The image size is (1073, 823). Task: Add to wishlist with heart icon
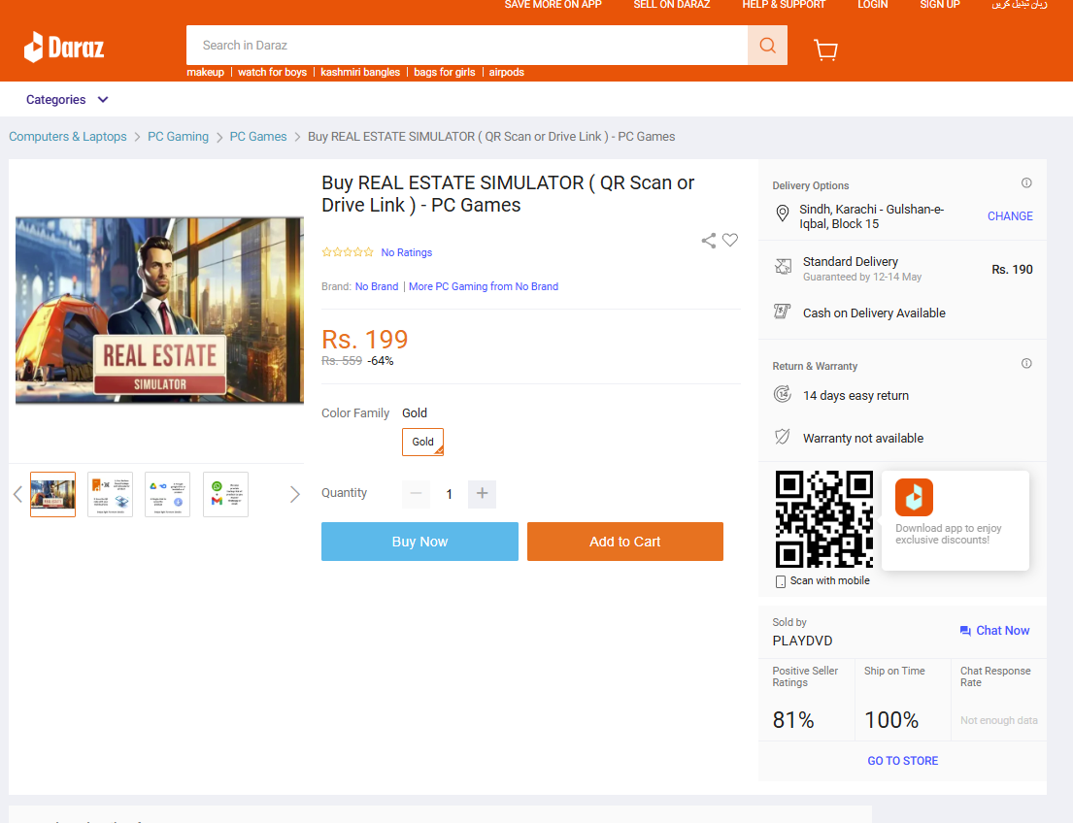tap(730, 240)
